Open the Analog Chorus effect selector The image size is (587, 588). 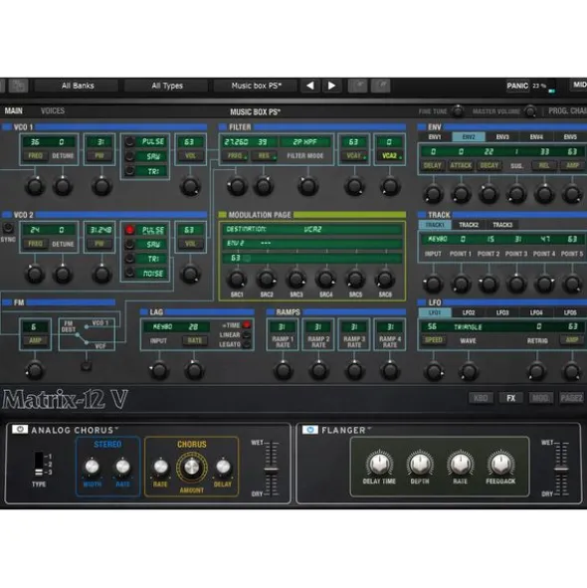coord(75,430)
